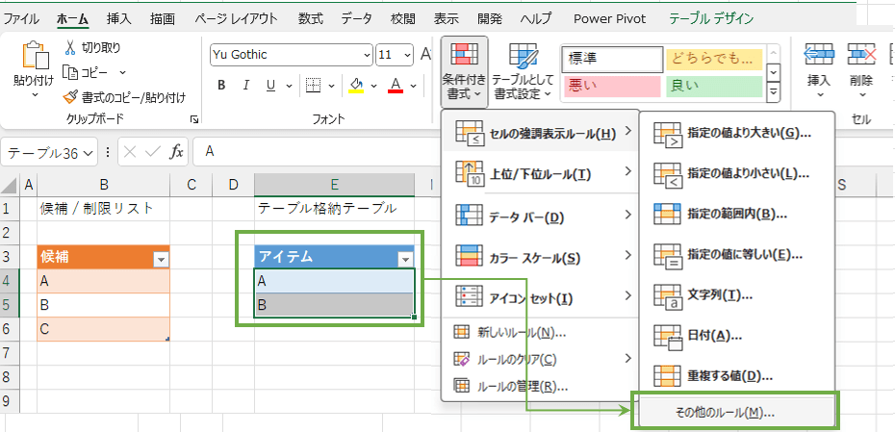The height and width of the screenshot is (432, 895).
Task: Click the Paste (貼り付け) clipboard icon
Action: click(36, 56)
